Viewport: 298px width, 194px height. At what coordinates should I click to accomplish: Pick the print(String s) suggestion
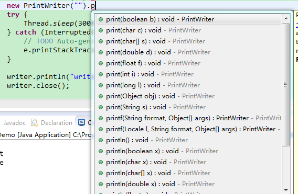pos(189,107)
